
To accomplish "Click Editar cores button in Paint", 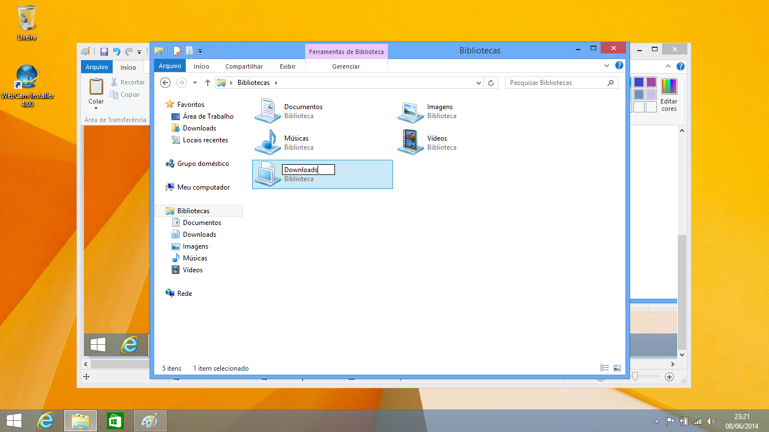I will [669, 94].
